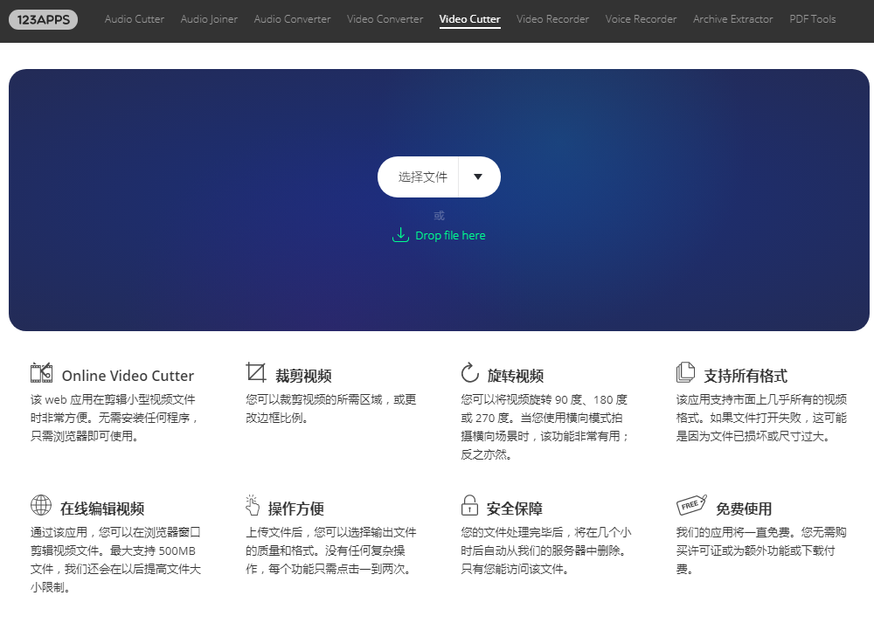The width and height of the screenshot is (874, 623).
Task: Navigate to PDF Tools
Action: (812, 18)
